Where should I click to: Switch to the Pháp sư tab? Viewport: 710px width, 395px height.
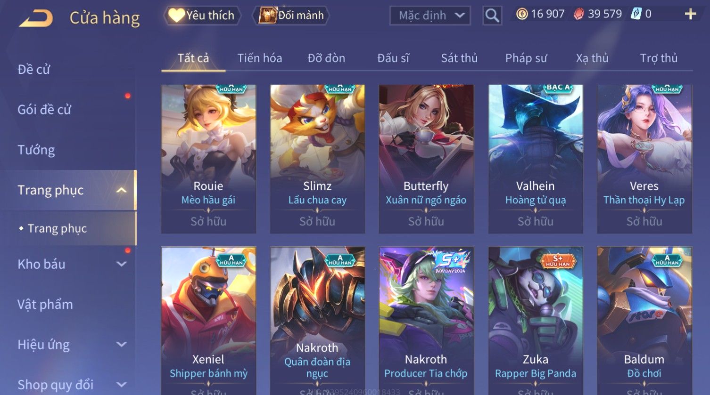click(526, 58)
